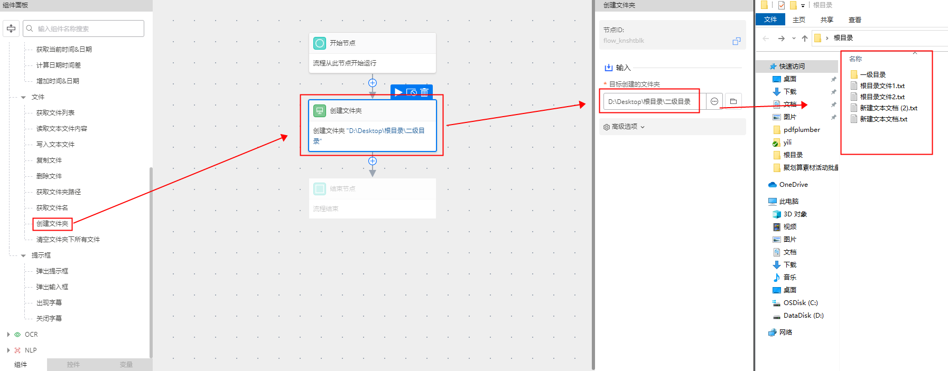Screen dimensions: 948x371
Task: Click the collapse/expand tree icon beside the component search
Action: click(x=11, y=28)
